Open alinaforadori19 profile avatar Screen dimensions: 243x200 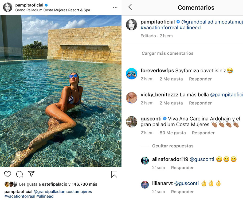(x=145, y=161)
